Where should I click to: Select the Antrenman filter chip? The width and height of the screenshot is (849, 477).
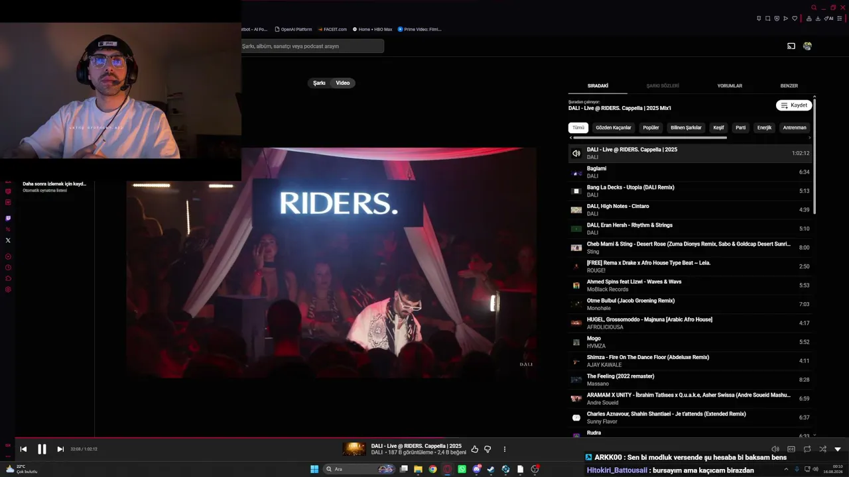tap(795, 128)
